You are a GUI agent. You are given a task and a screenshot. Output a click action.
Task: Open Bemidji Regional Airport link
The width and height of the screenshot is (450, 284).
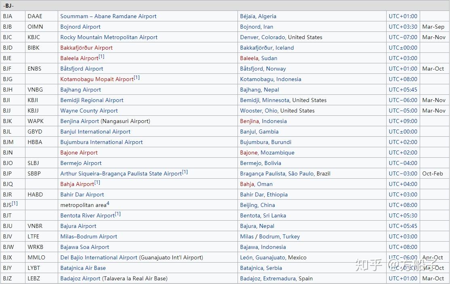pyautogui.click(x=92, y=100)
